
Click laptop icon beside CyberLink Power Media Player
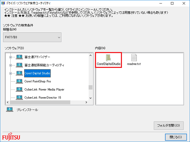(19, 89)
